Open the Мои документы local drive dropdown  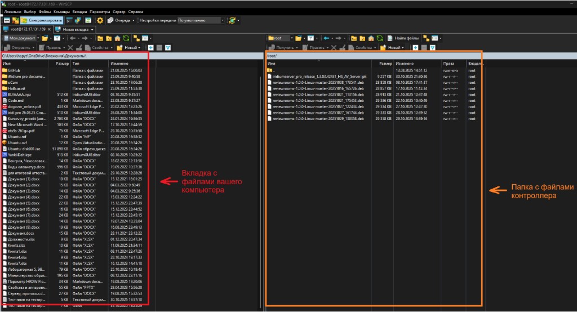21,38
